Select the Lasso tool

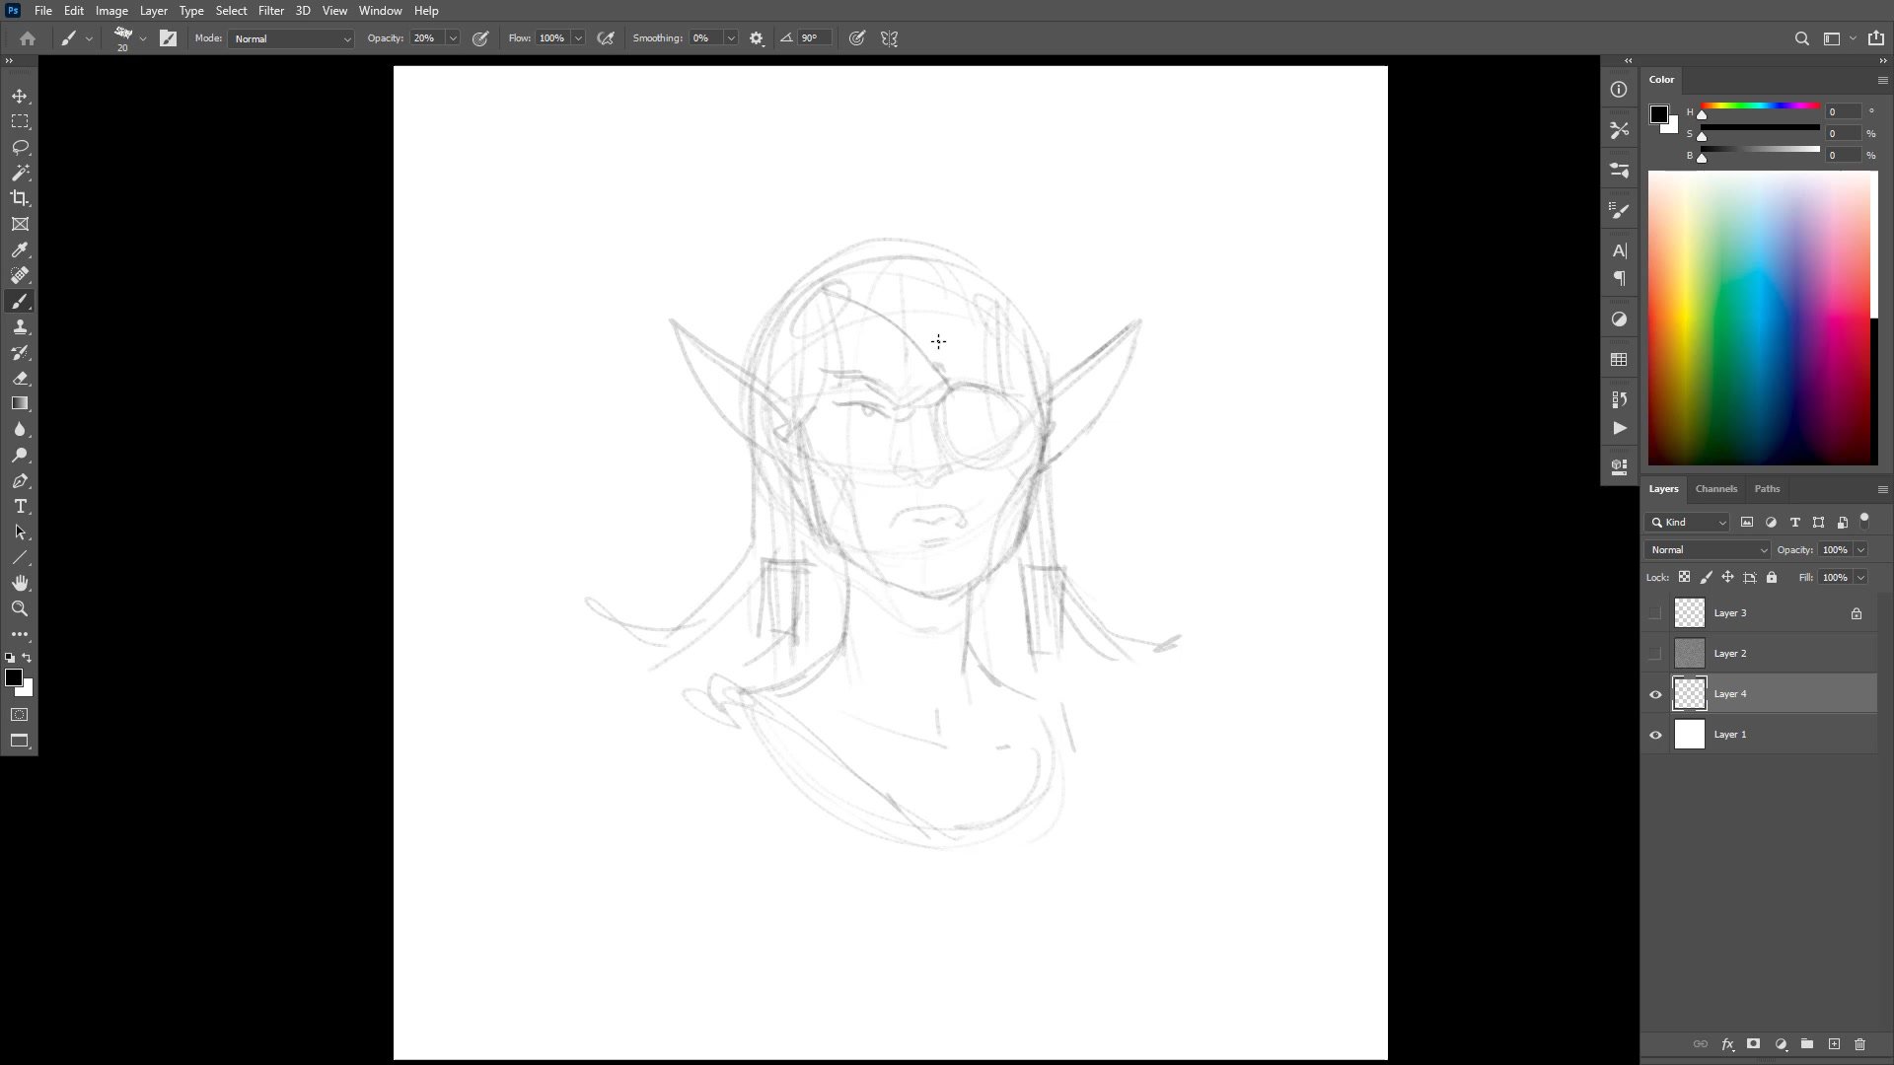pyautogui.click(x=20, y=147)
